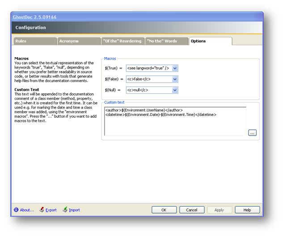This screenshot has width=283, height=236.
Task: Click the Export icon
Action: click(42, 210)
